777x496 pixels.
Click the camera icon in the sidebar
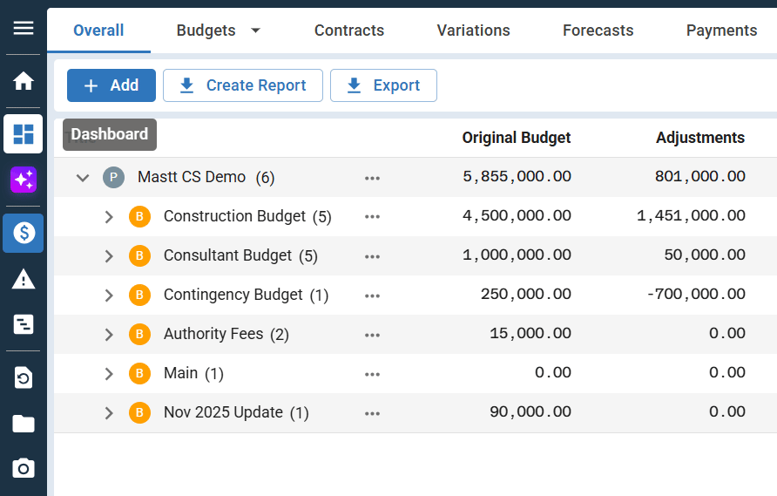click(24, 468)
